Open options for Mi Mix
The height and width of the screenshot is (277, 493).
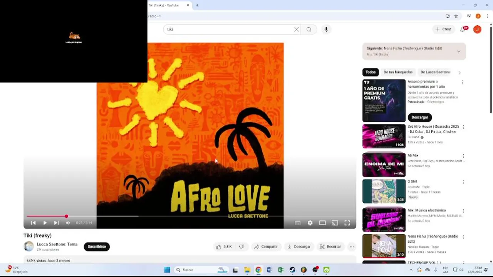click(x=464, y=156)
